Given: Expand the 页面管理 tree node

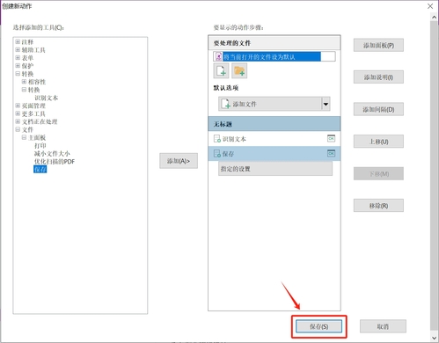Looking at the screenshot, I should [18, 106].
